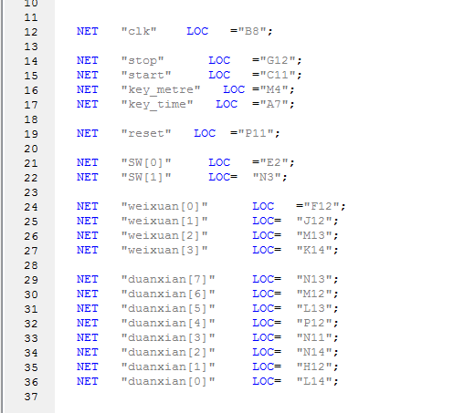Click the "key_metre" net name
The image size is (454, 413).
click(161, 89)
